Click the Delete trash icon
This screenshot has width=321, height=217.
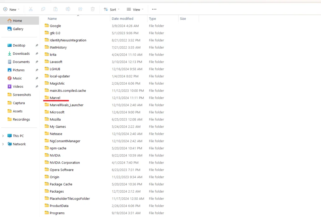[93, 9]
